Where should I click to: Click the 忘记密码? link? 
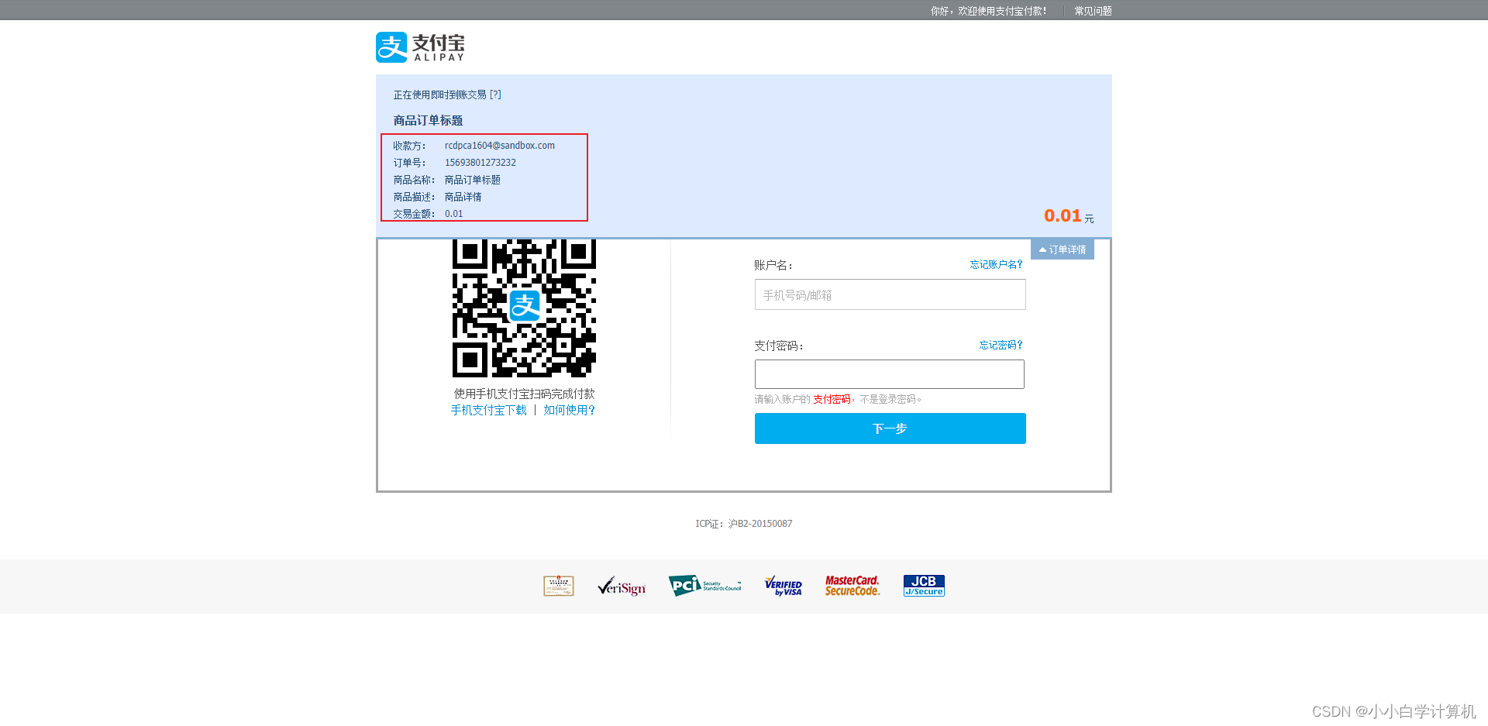coord(1001,345)
